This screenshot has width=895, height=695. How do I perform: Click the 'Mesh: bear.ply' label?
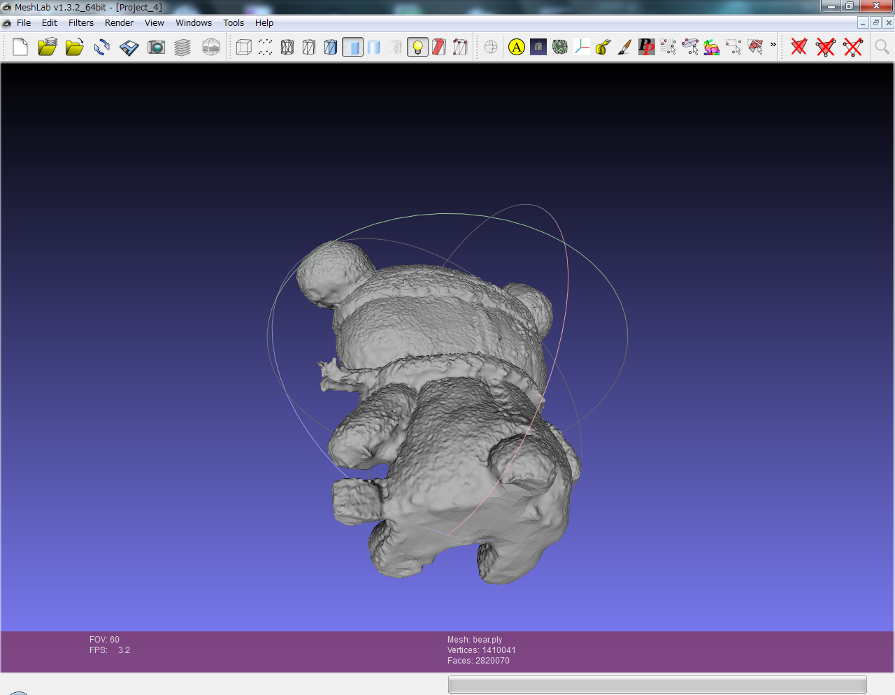[x=475, y=640]
